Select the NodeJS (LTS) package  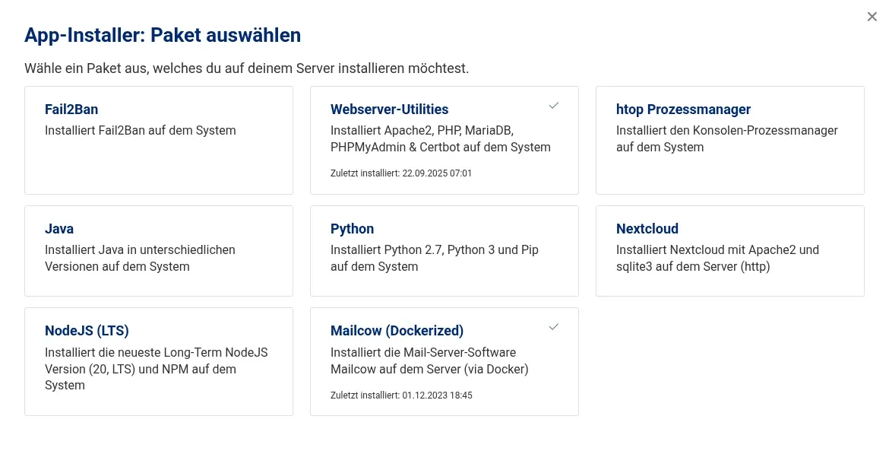159,362
